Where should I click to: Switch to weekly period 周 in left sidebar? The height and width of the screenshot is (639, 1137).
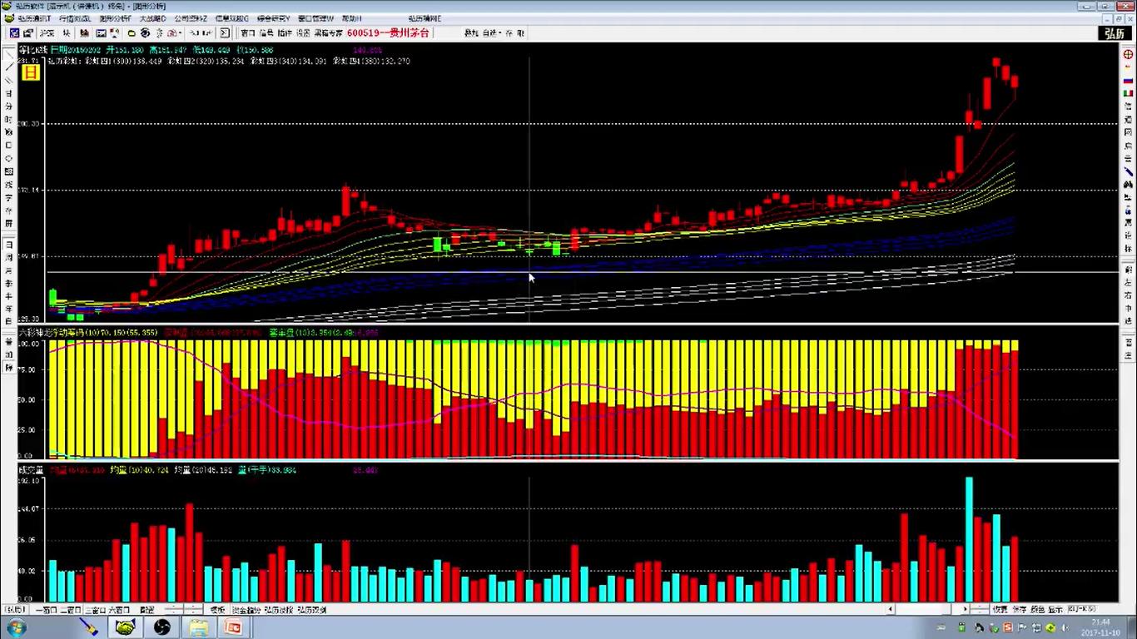point(9,258)
